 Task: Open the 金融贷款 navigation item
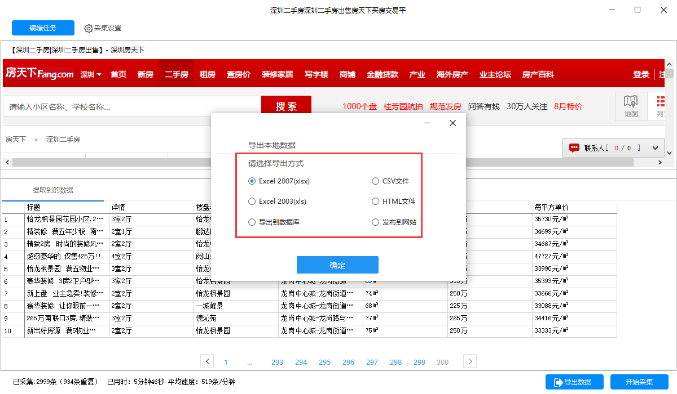(383, 74)
